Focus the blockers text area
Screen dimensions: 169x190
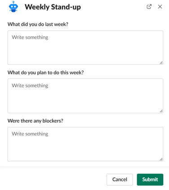click(85, 144)
